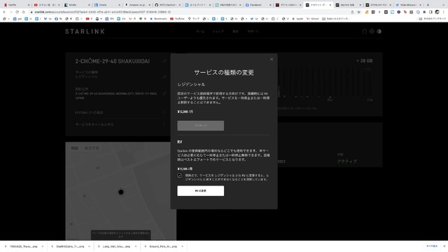Switch to the map view tab

(x=74, y=148)
